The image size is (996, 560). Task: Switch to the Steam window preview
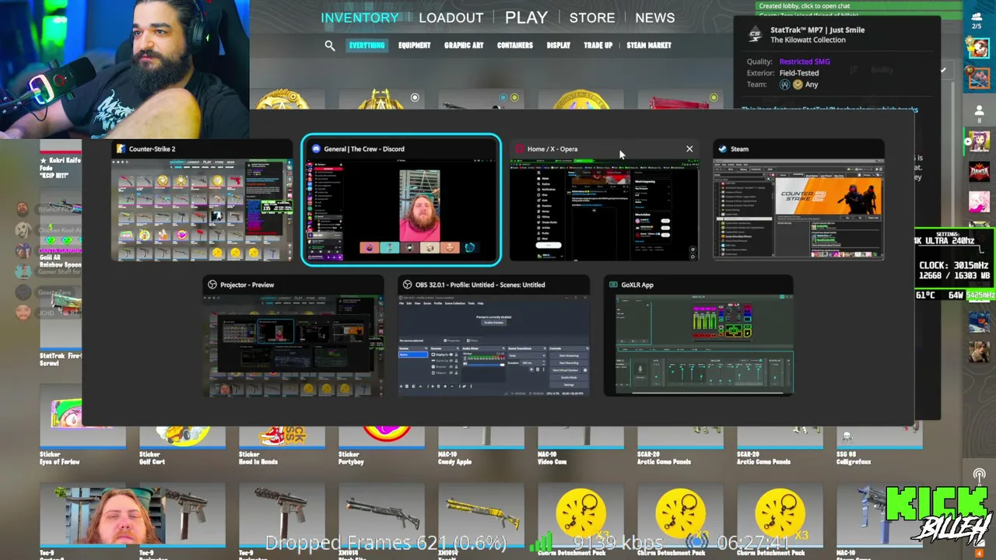pos(798,201)
